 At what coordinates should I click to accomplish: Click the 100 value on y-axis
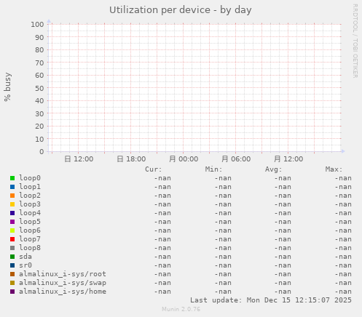tap(37, 24)
